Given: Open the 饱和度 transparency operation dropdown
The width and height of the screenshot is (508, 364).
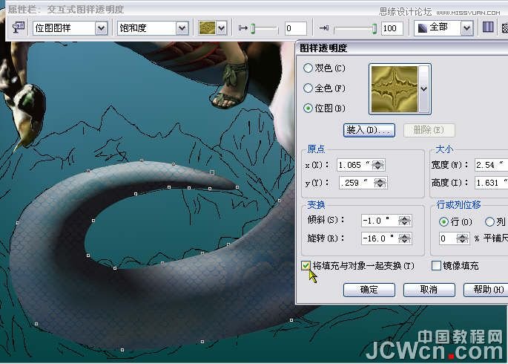Looking at the screenshot, I should point(182,28).
